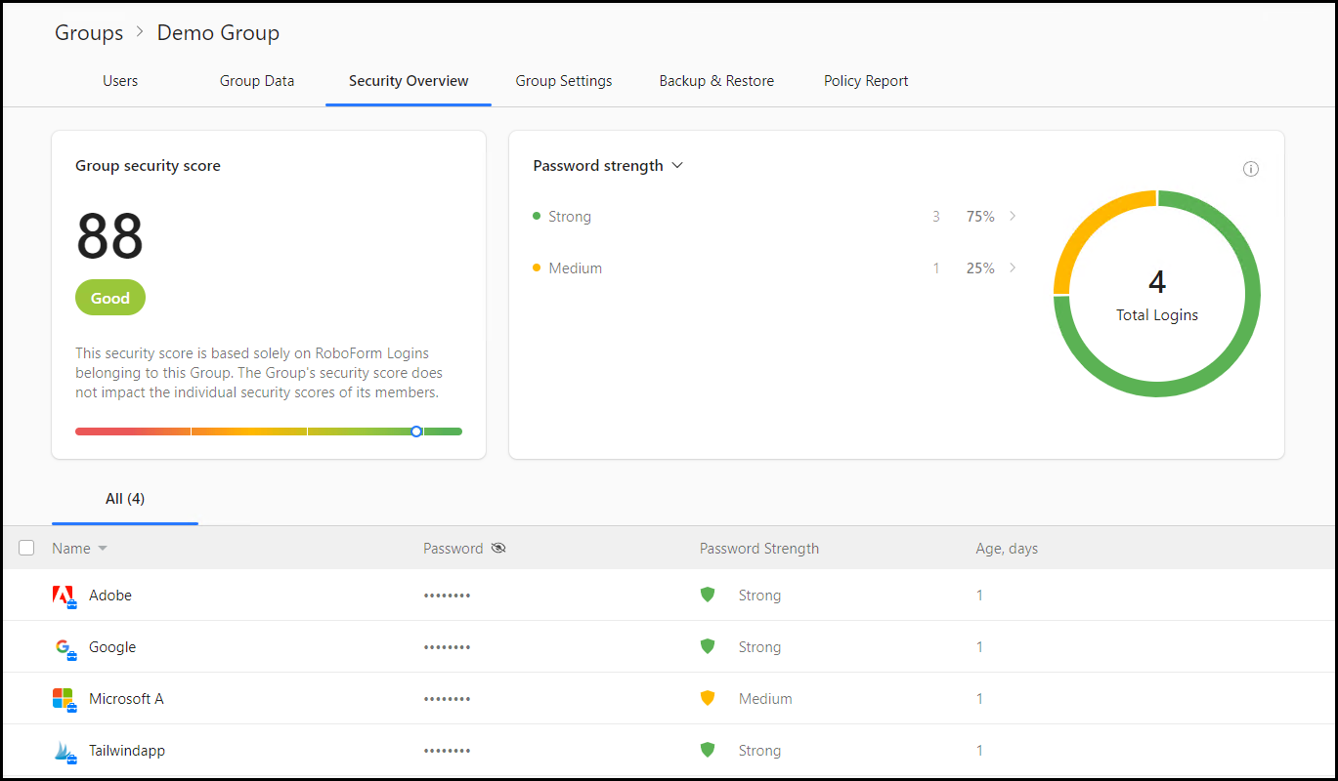The height and width of the screenshot is (781, 1338).
Task: Open the Backup & Restore tab
Action: pyautogui.click(x=716, y=81)
